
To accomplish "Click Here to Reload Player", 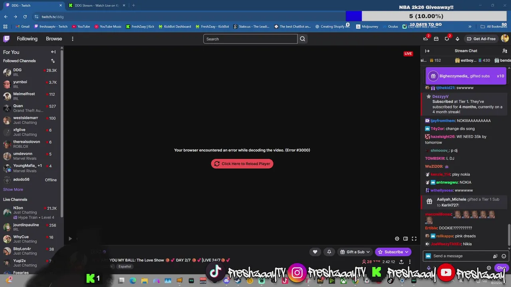I will [x=242, y=164].
